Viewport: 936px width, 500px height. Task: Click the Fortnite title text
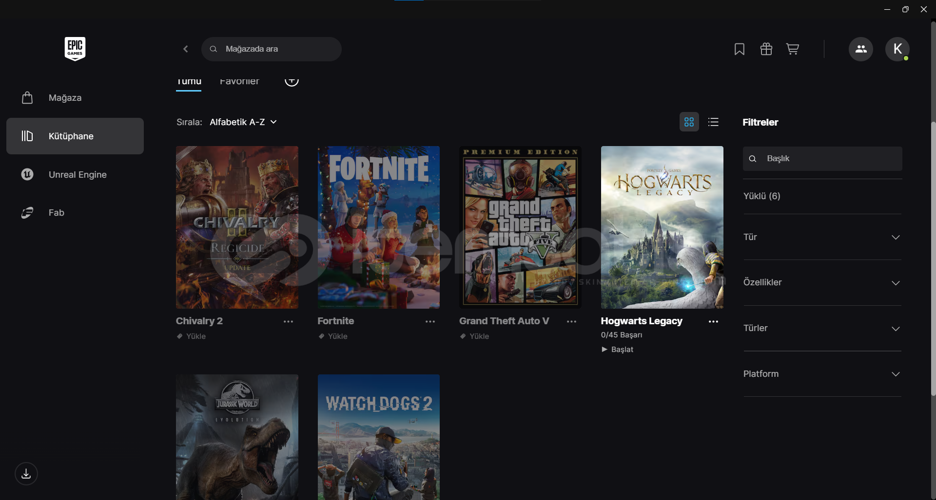click(336, 321)
